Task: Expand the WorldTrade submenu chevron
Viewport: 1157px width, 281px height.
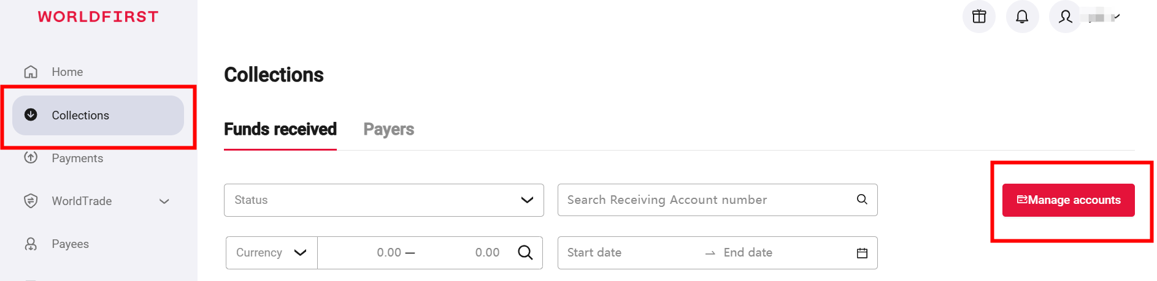Action: pyautogui.click(x=164, y=201)
